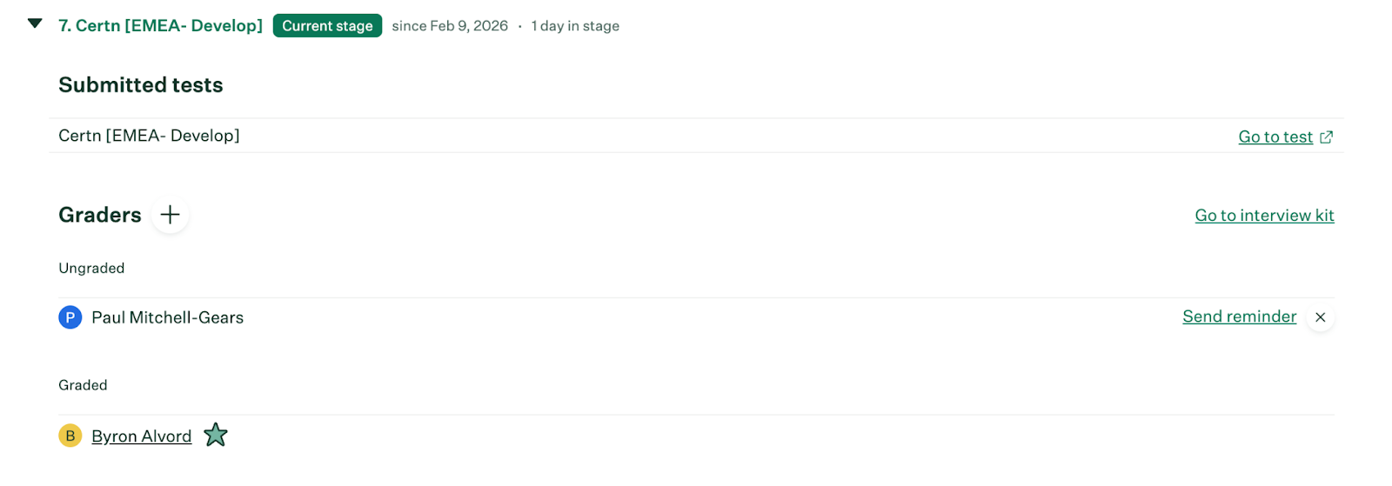
Task: Open Byron Alvord's graded submission link
Action: 141,436
